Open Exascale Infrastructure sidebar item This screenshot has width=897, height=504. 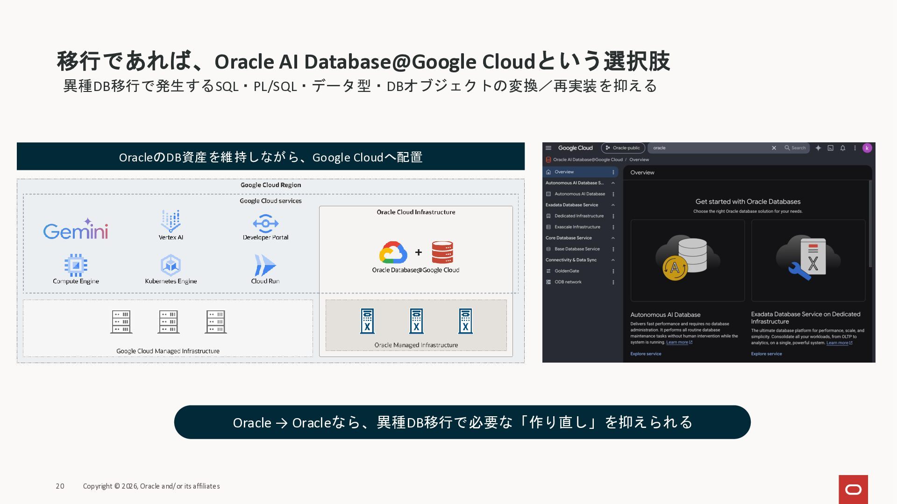pyautogui.click(x=577, y=227)
